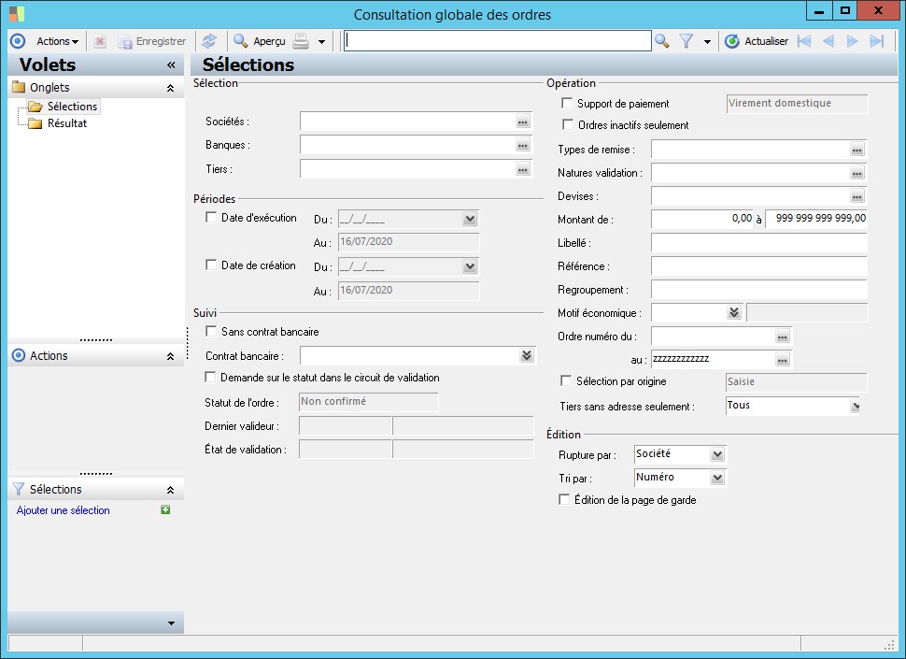Check Sans contrat bancaire option
The image size is (906, 659).
coord(211,332)
